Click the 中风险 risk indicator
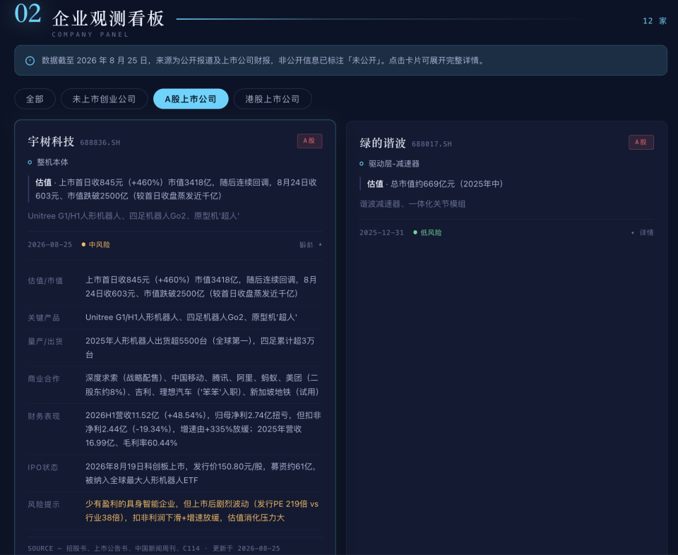This screenshot has width=678, height=555. [96, 245]
